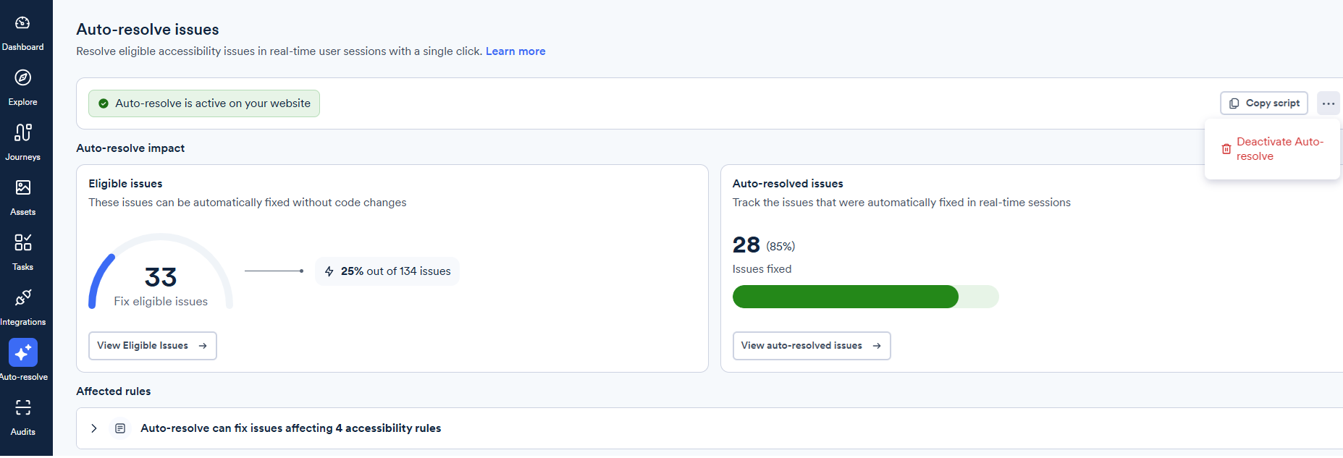Click the 'Issues fixed' label
The width and height of the screenshot is (1343, 458).
[x=762, y=269]
